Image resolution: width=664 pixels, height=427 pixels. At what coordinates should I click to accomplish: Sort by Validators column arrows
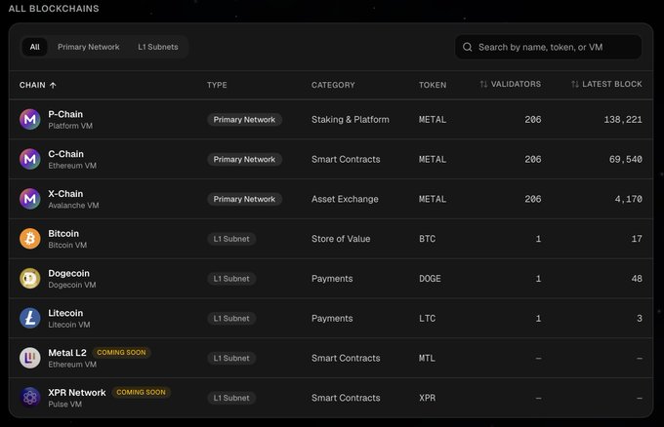pos(483,84)
